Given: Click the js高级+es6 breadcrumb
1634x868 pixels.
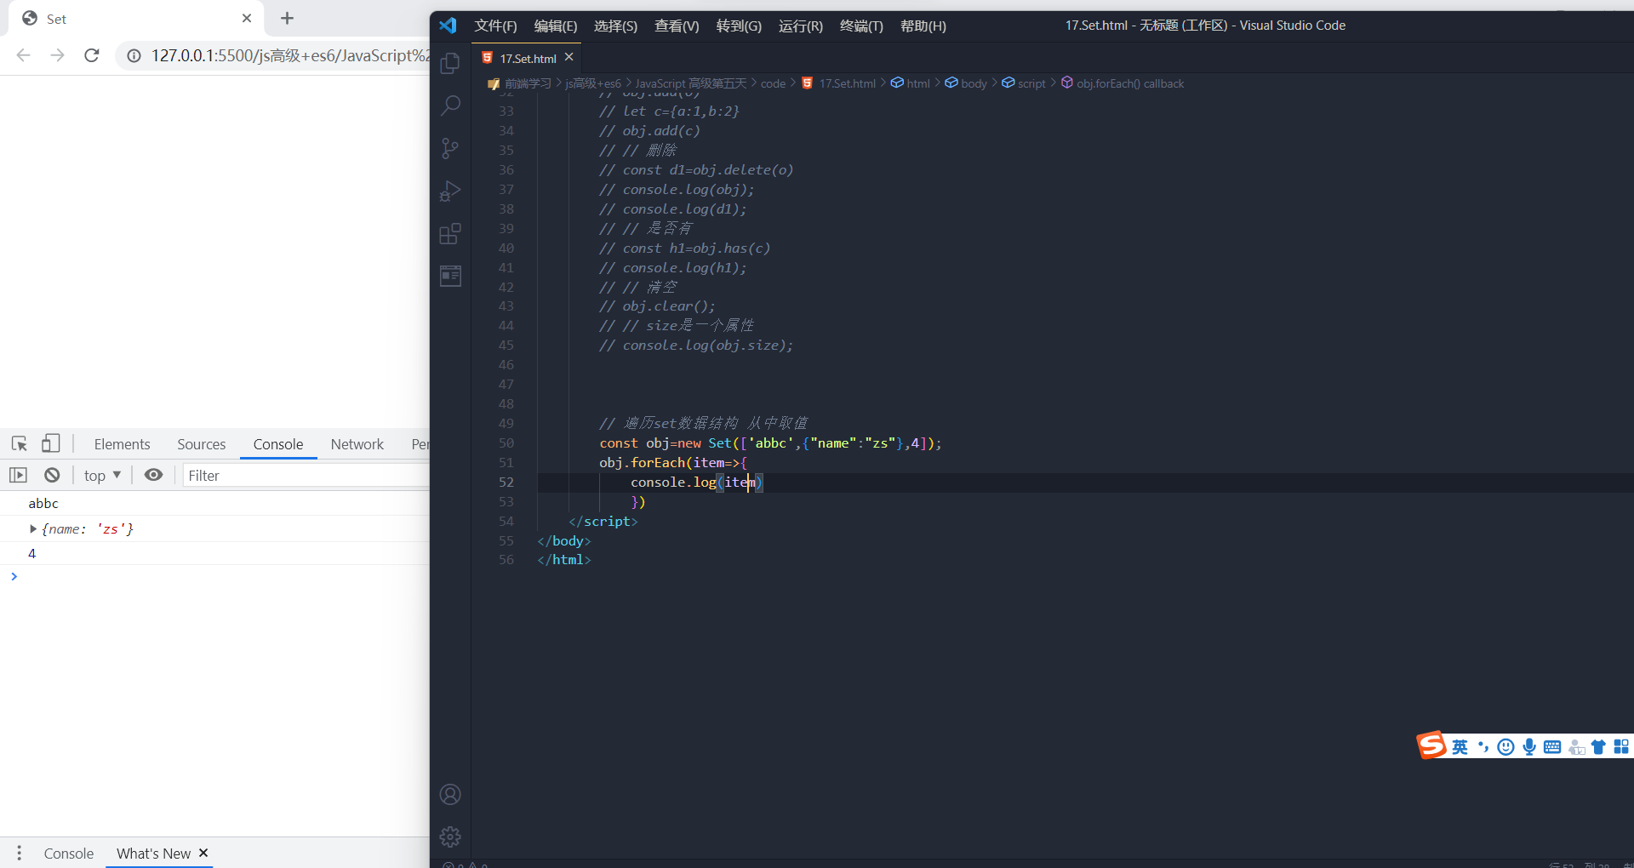Looking at the screenshot, I should tap(593, 83).
